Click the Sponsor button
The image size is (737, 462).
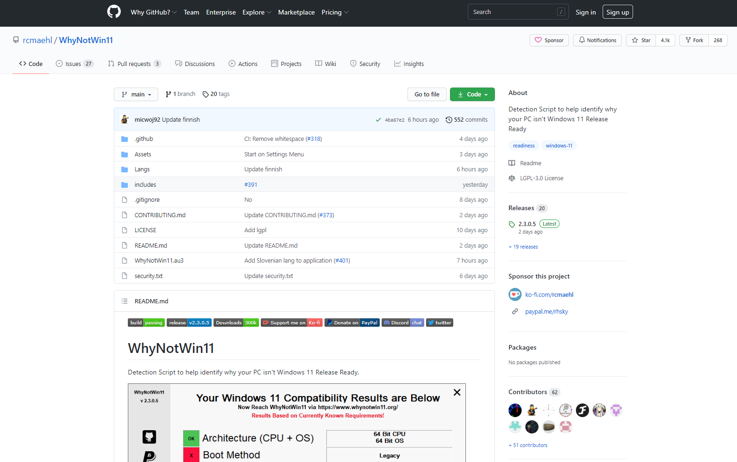coord(549,40)
